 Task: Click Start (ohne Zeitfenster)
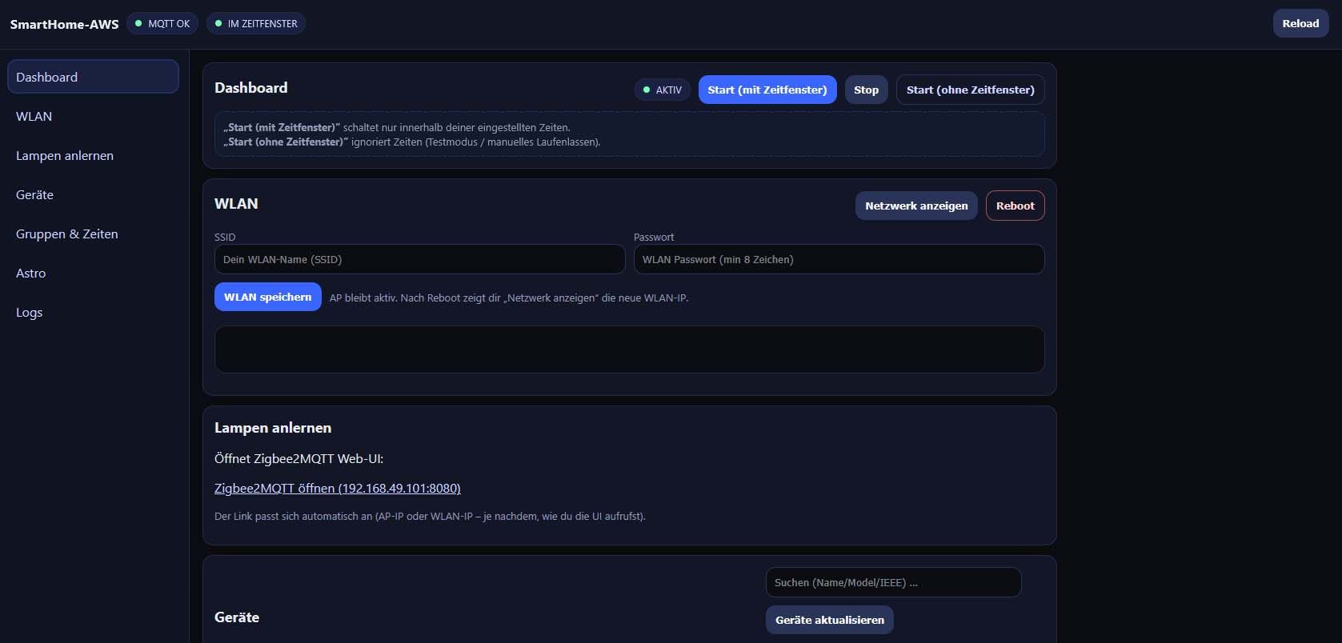[x=970, y=90]
